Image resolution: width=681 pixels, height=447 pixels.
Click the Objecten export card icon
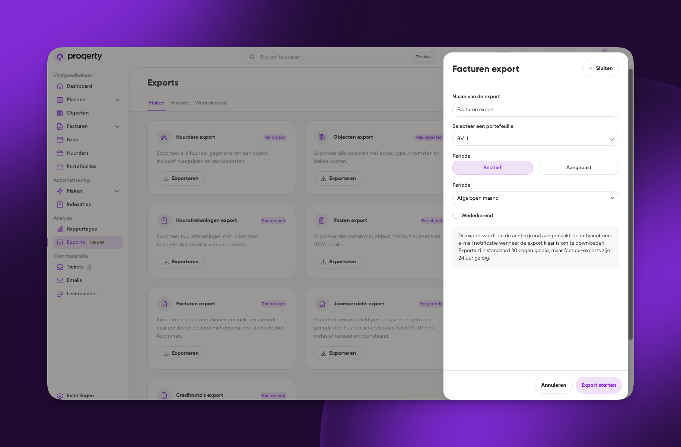[x=322, y=137]
